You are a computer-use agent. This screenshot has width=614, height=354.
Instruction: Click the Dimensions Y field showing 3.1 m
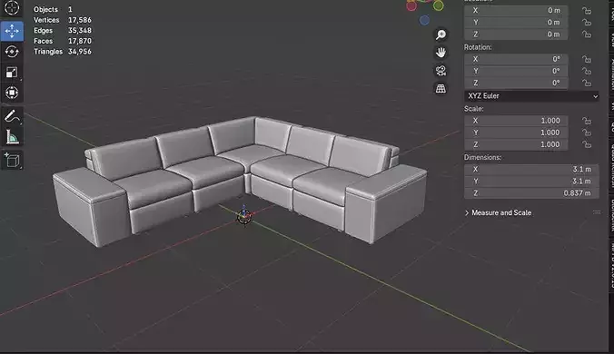(x=531, y=182)
